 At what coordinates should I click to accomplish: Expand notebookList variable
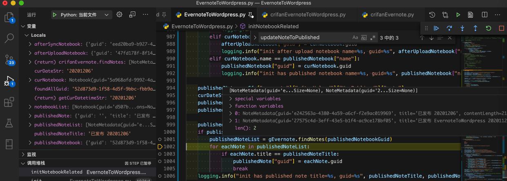30,107
